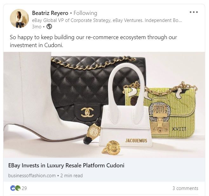Click the gold coin earring in the image
209x196 pixels.
click(111, 148)
